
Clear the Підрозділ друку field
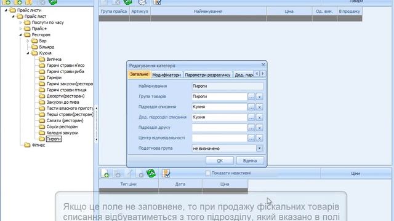point(259,128)
